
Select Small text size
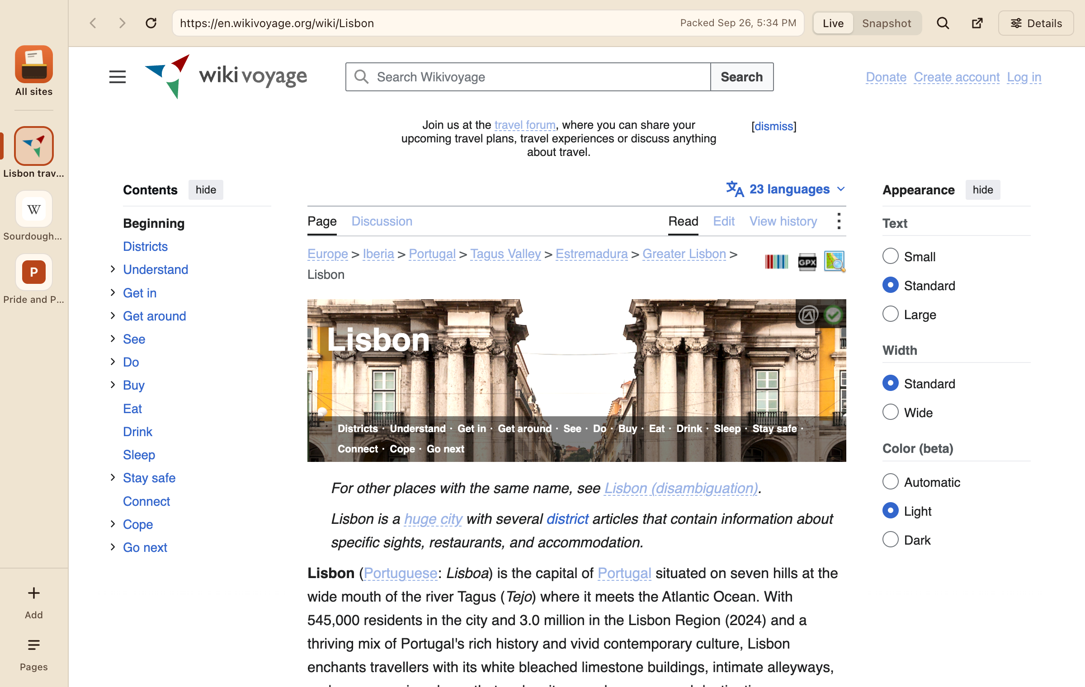click(891, 256)
